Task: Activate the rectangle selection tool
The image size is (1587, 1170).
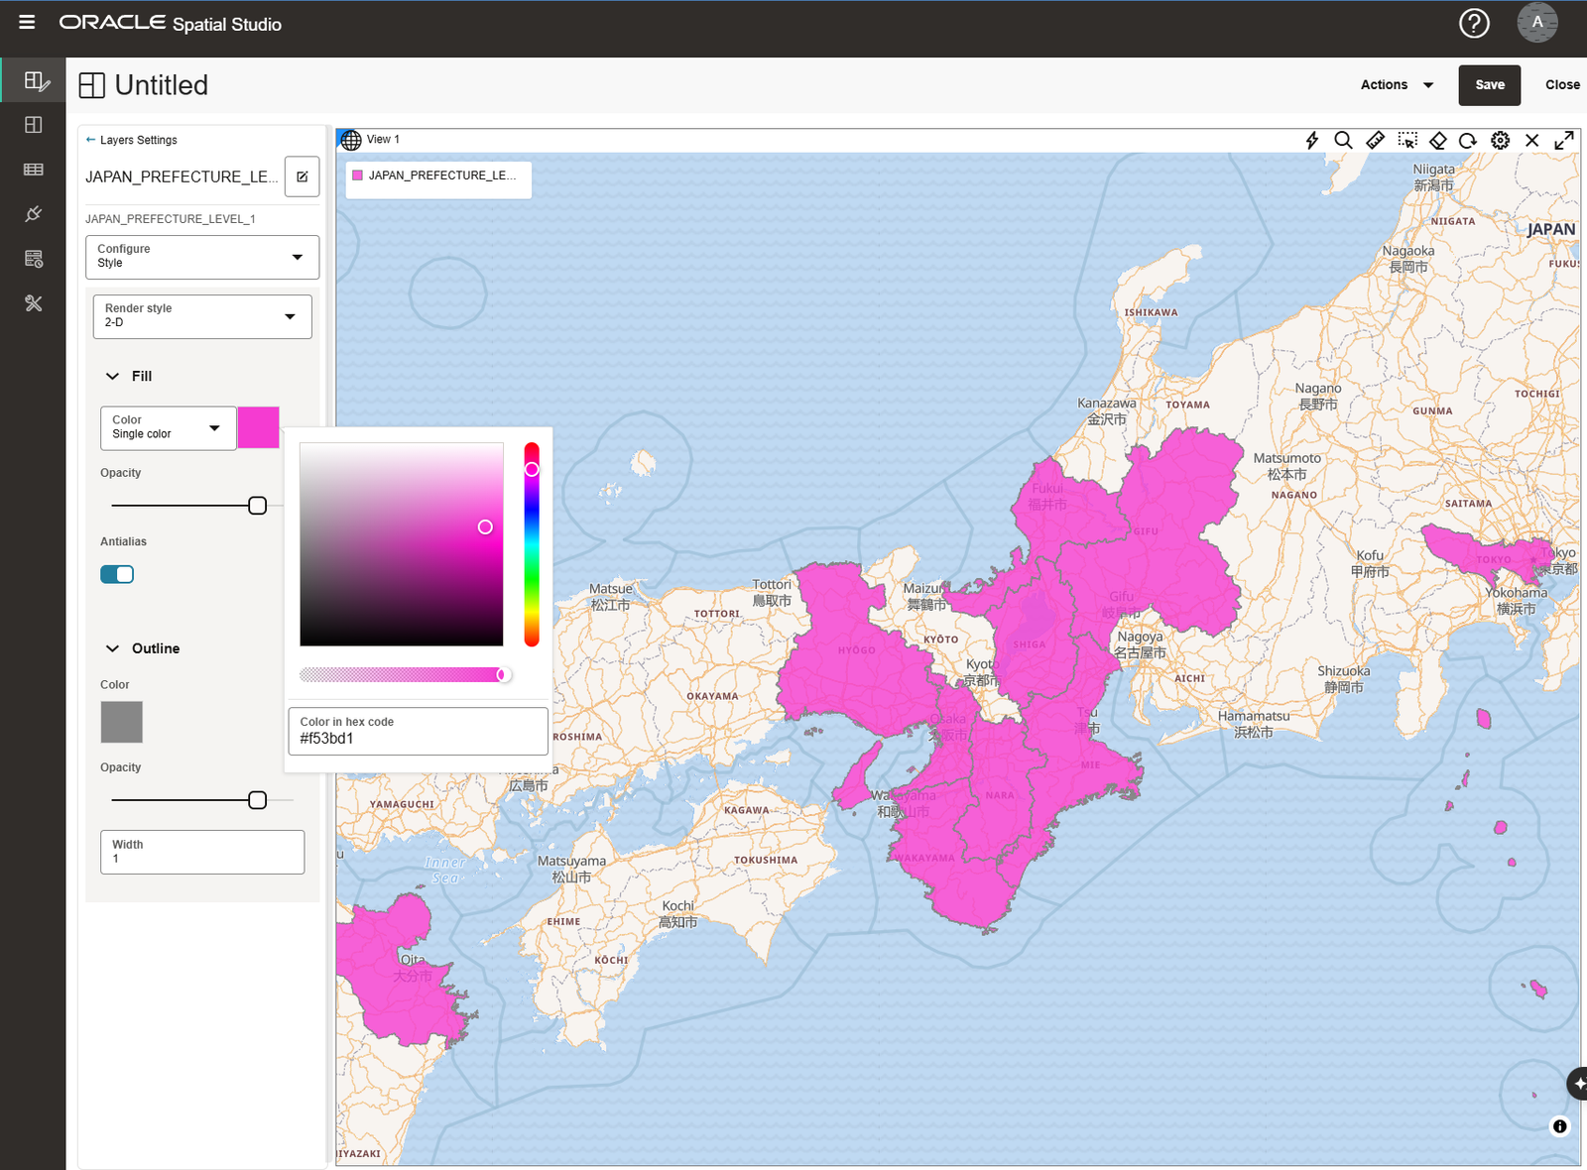Action: [x=1407, y=140]
